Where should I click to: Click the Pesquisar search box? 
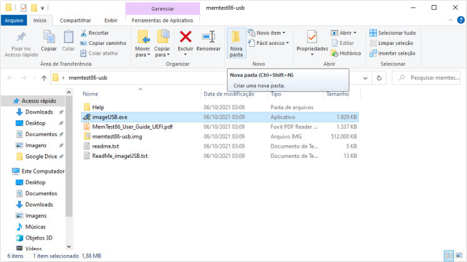point(426,78)
